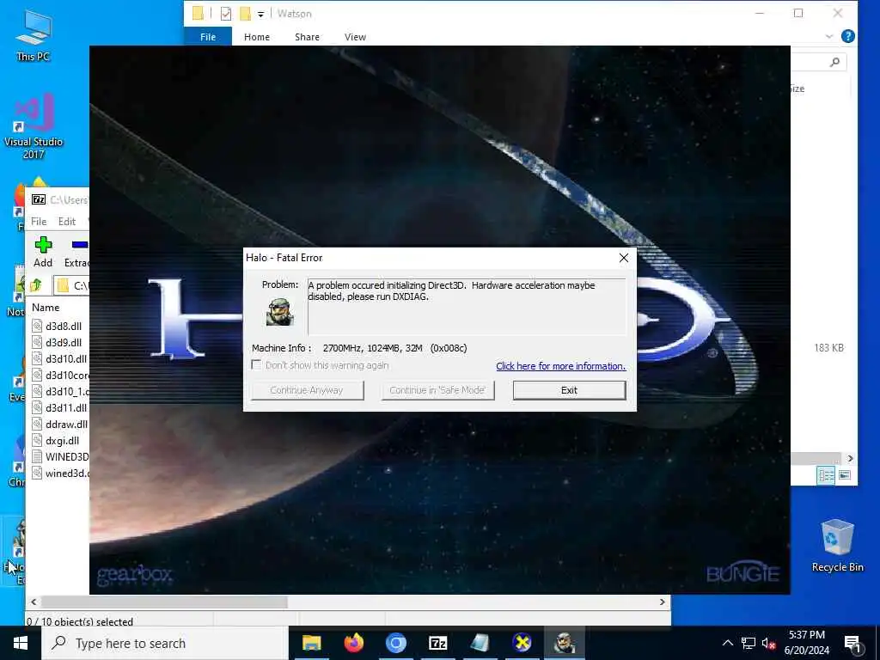Viewport: 880px width, 660px height.
Task: Click the Master Chief icon in the error dialog
Action: [x=279, y=311]
